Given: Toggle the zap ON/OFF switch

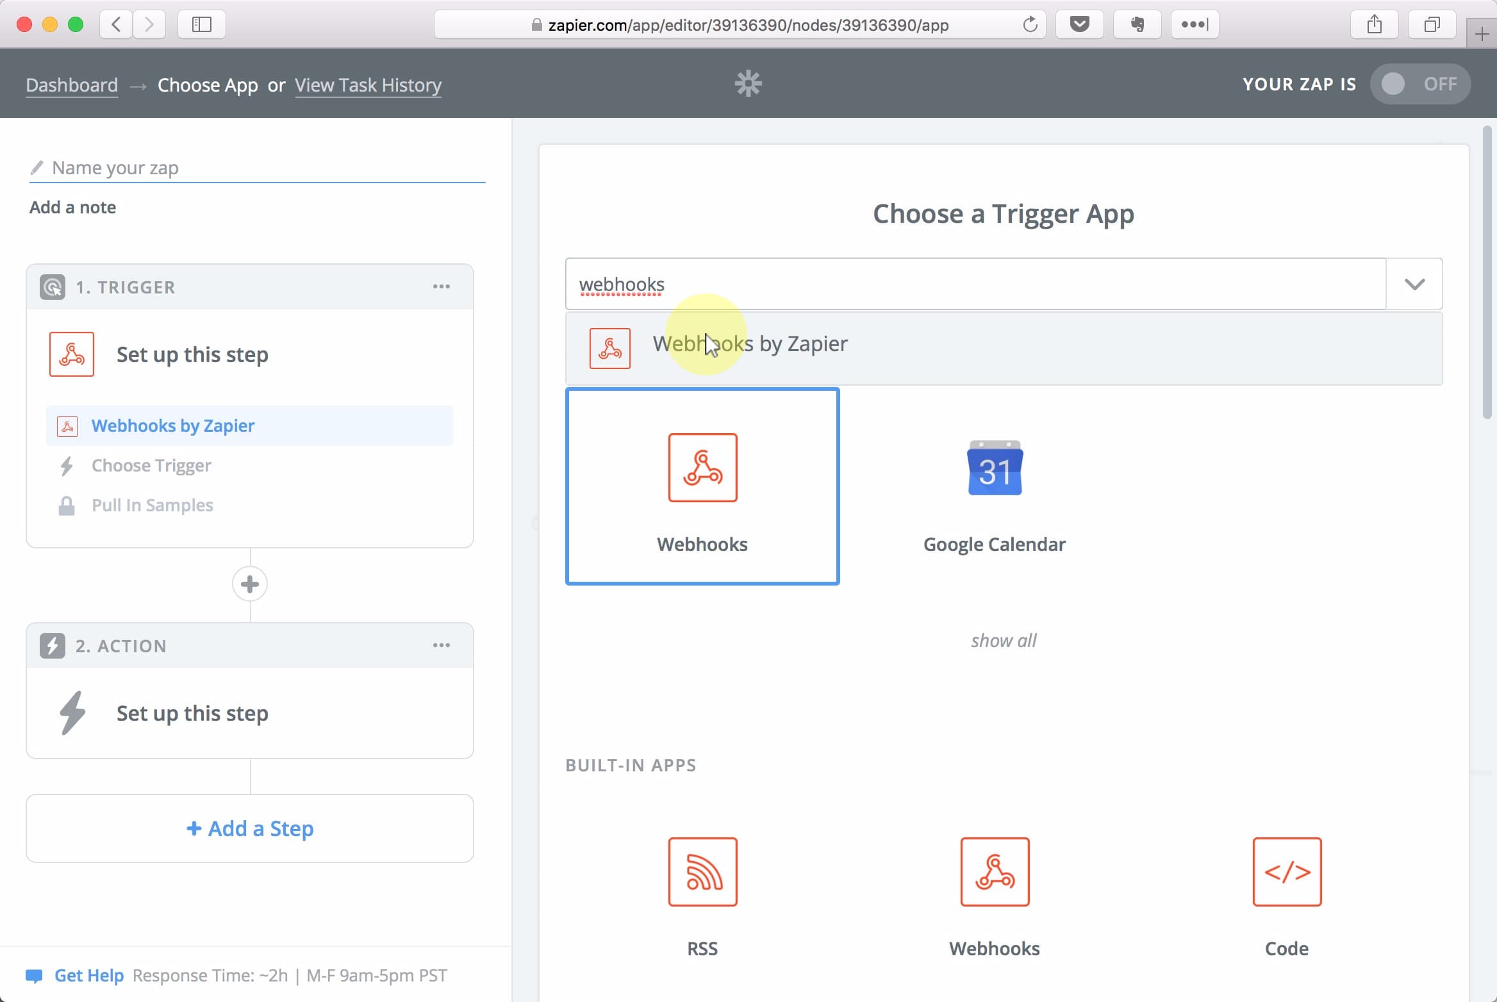Looking at the screenshot, I should (1420, 84).
